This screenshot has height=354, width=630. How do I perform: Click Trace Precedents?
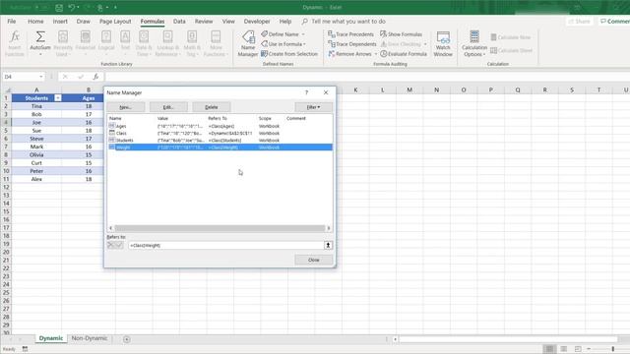[x=350, y=34]
